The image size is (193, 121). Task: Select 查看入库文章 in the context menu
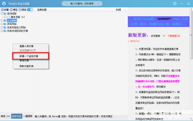click(x=31, y=46)
